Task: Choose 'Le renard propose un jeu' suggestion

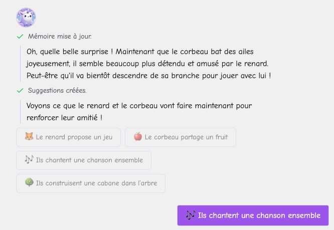Action: [x=69, y=137]
